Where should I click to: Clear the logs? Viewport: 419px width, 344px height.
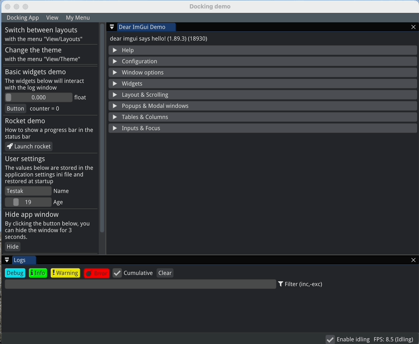(x=165, y=273)
